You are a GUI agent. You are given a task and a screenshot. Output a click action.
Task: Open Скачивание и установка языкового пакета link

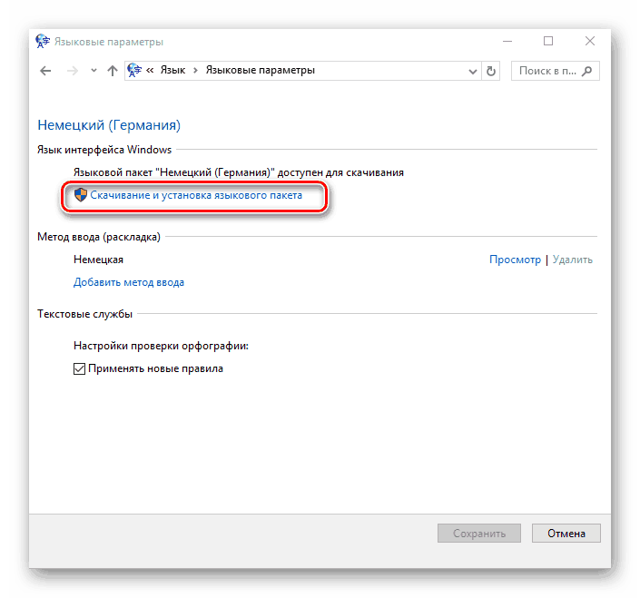pos(196,195)
